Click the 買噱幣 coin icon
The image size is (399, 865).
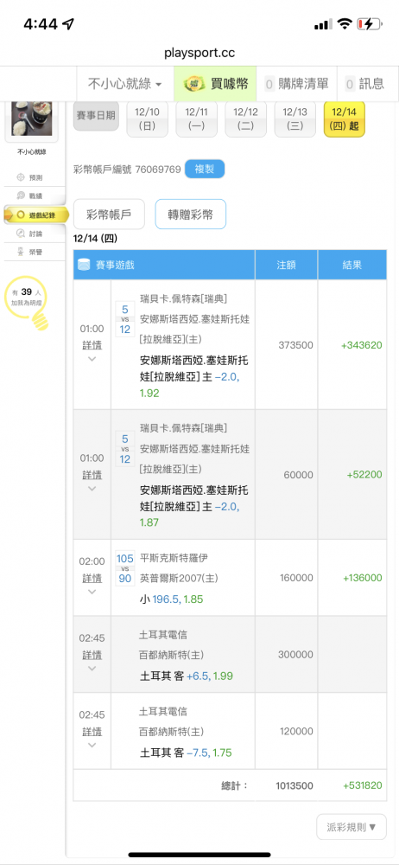click(193, 84)
